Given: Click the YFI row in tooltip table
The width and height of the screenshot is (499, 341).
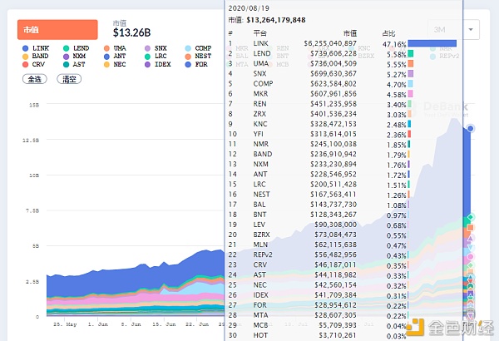Looking at the screenshot, I should pos(321,134).
